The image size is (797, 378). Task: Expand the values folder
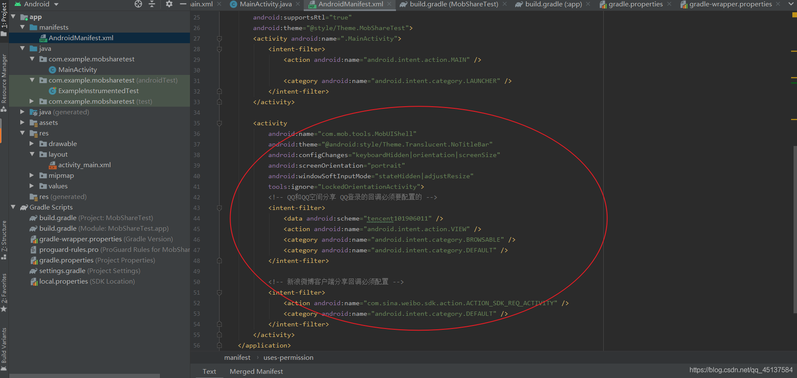(x=32, y=186)
